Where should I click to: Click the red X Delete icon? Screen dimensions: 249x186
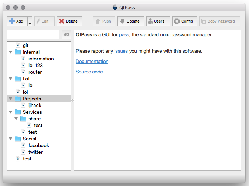pos(62,21)
